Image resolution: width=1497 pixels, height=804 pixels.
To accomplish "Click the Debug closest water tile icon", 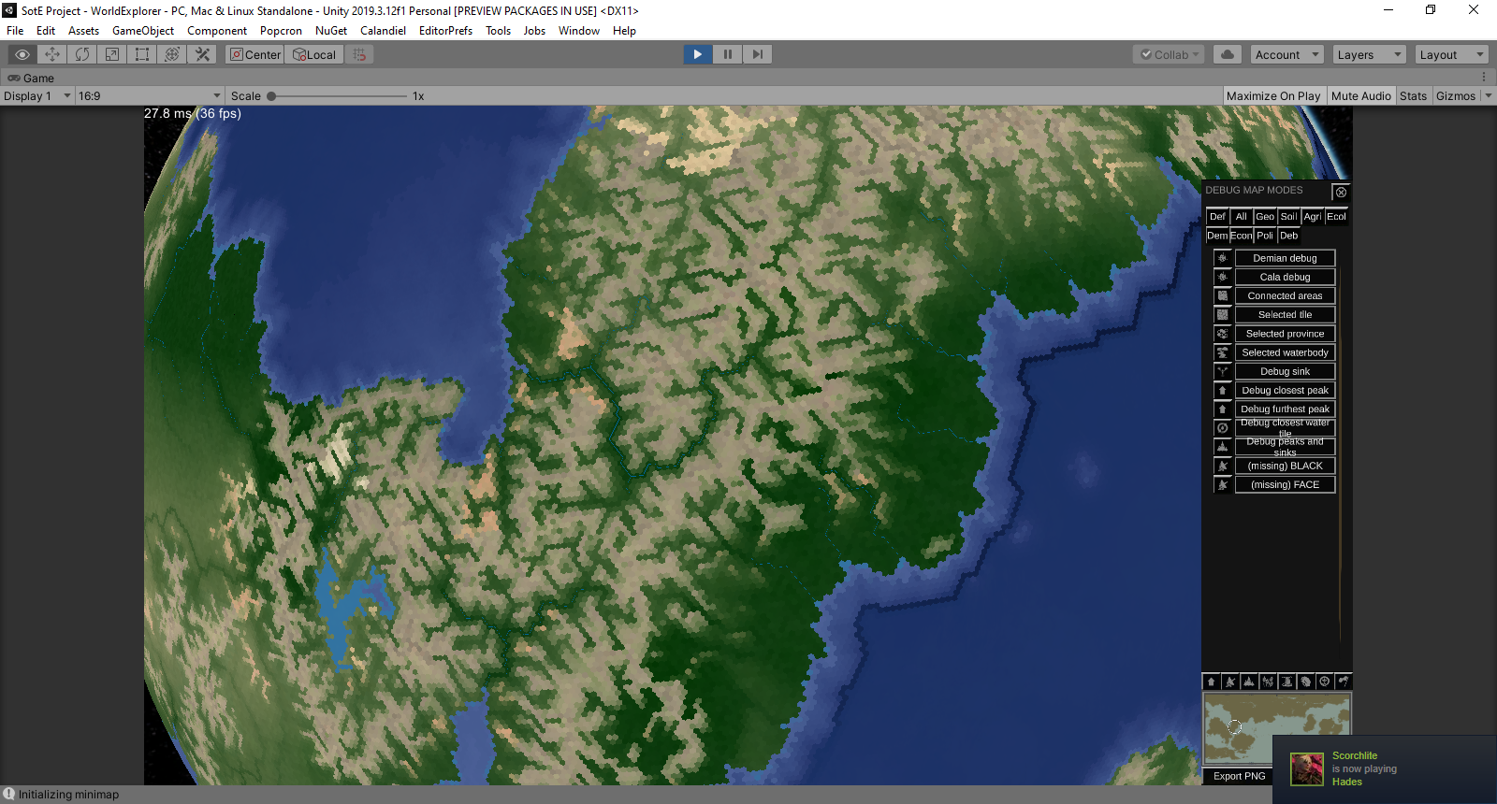I will tap(1222, 428).
